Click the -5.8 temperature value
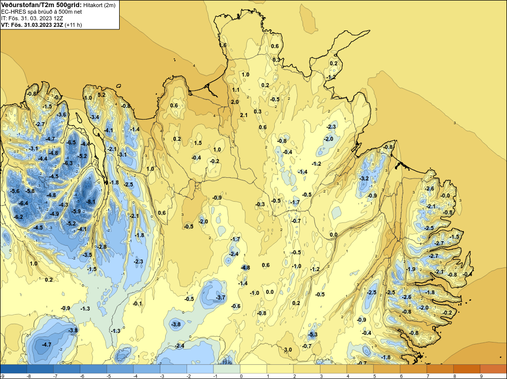Screen dimensions: 507x379 pyautogui.click(x=30, y=191)
